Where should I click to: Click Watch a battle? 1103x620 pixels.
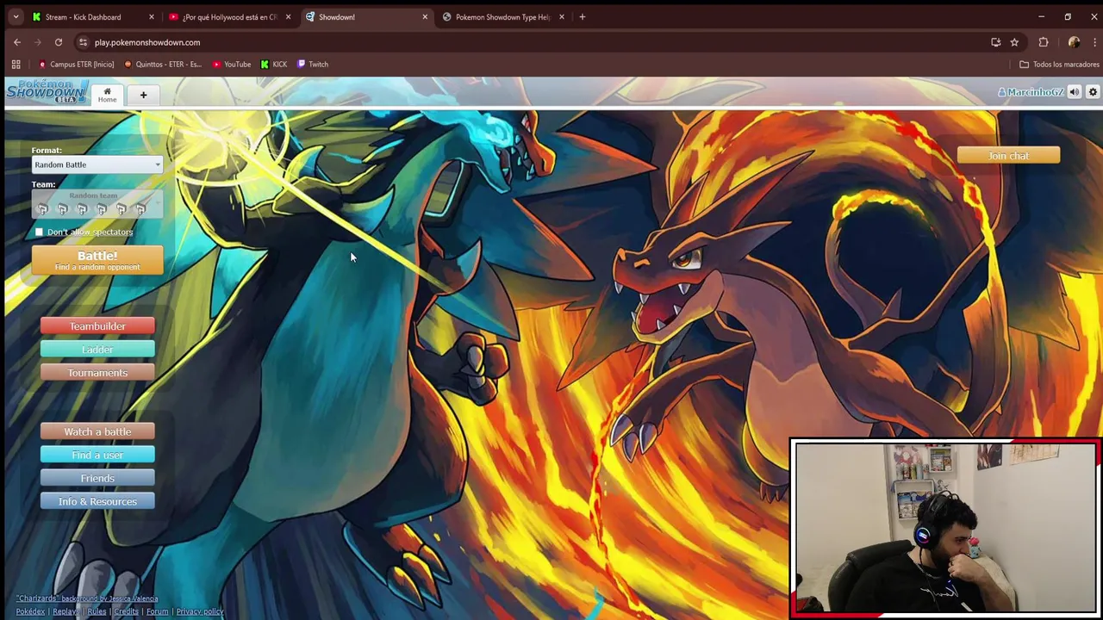(97, 431)
